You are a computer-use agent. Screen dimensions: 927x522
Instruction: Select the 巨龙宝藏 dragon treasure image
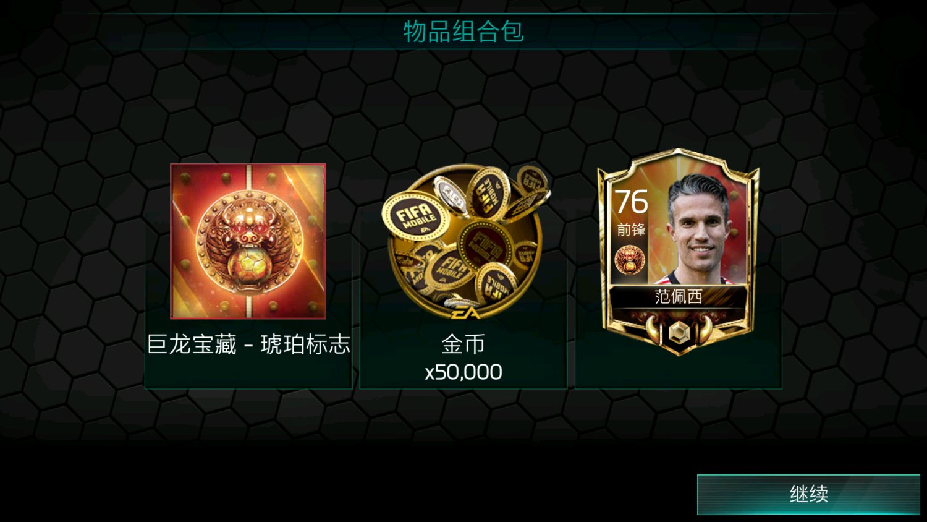pos(248,241)
